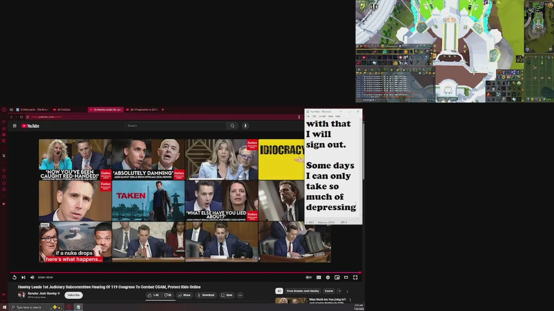Open the 'Absolutely Damning' suggested video

[148, 159]
